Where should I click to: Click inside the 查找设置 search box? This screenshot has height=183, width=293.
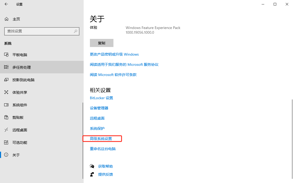coord(42,31)
